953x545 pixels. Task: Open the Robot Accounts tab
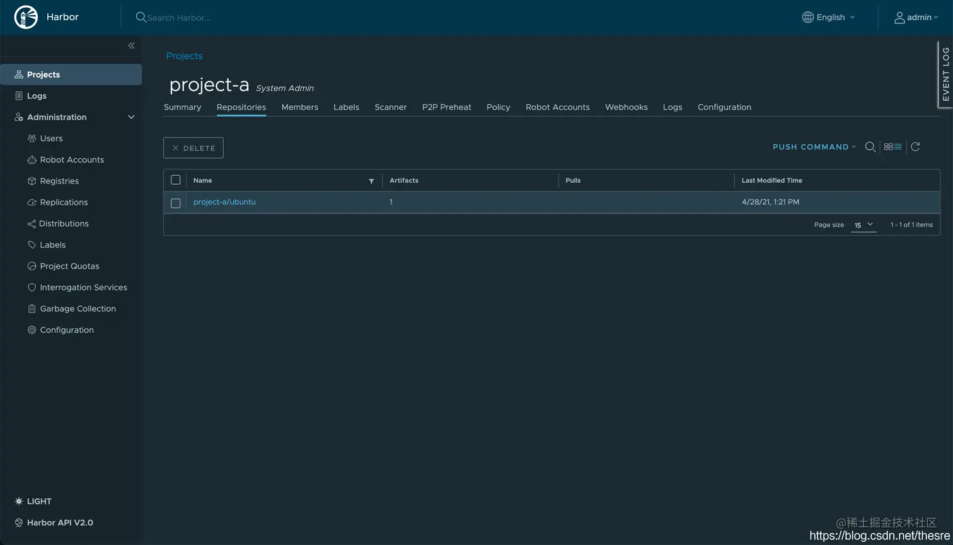click(x=558, y=107)
